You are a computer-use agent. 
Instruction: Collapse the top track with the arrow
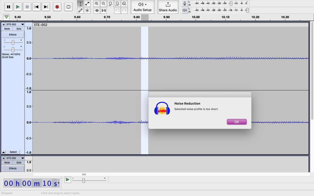tap(3, 152)
